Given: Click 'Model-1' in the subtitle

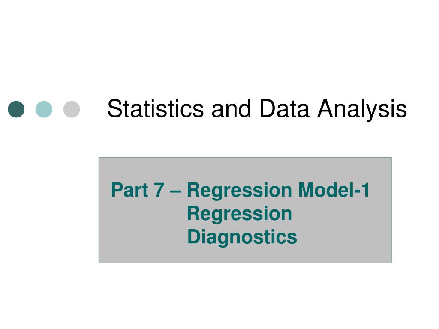Looking at the screenshot, I should [x=334, y=190].
